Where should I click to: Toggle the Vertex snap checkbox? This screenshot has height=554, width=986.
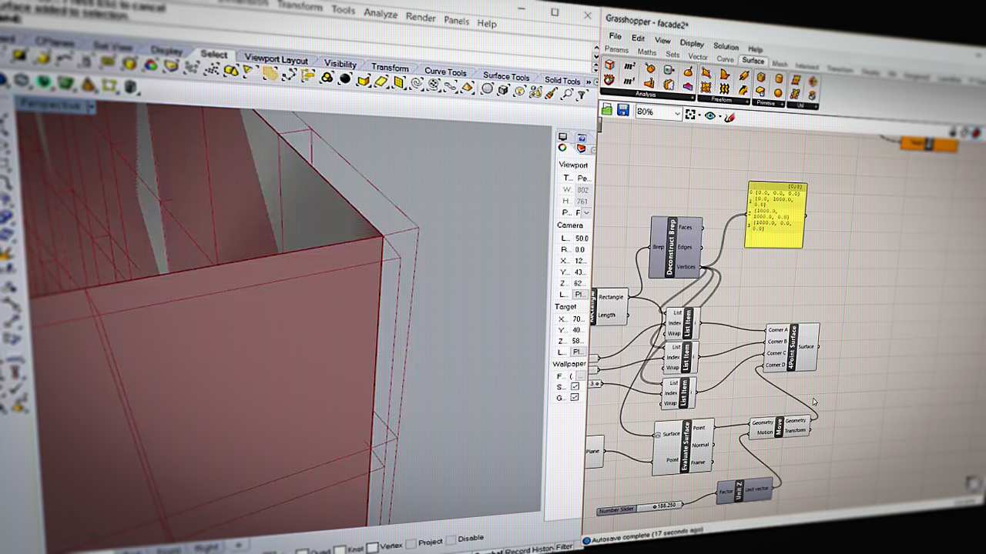373,546
